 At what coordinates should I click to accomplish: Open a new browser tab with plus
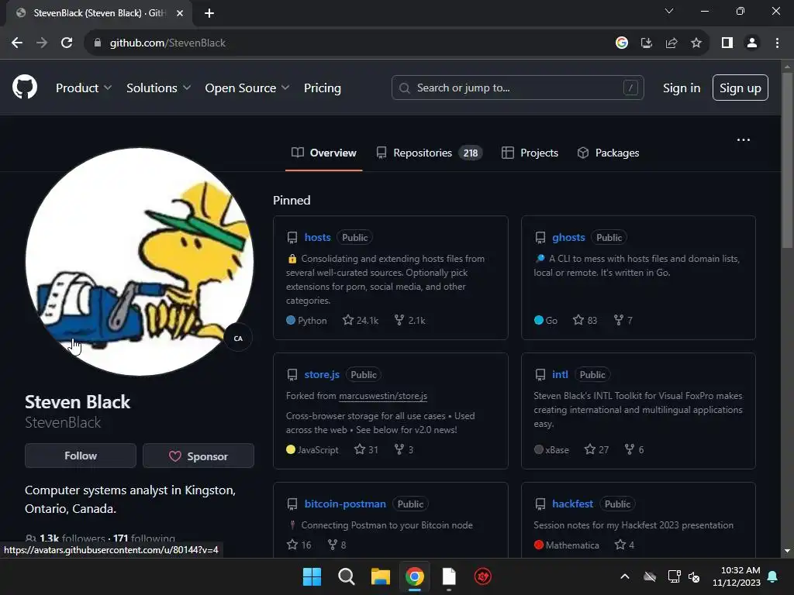209,13
